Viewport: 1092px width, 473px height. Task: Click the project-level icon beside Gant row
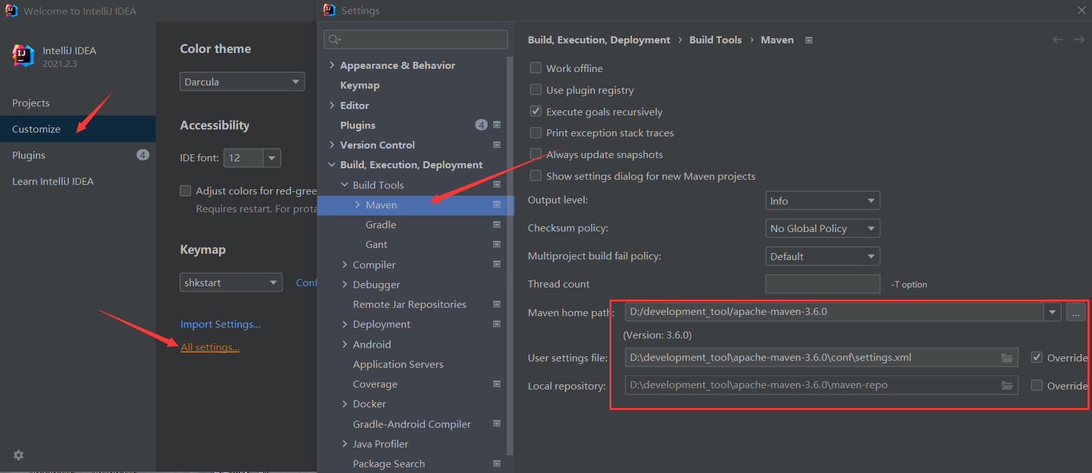click(497, 244)
